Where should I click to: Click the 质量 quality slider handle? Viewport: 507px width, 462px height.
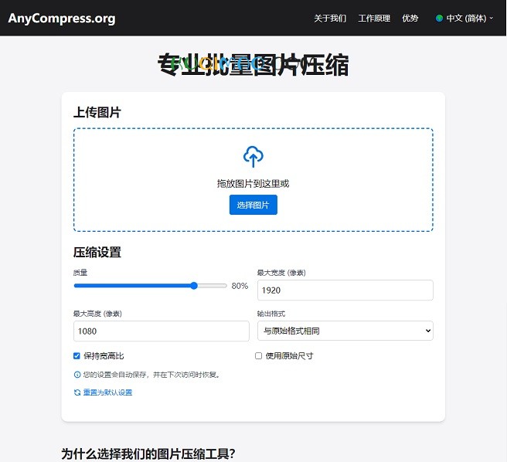click(194, 286)
